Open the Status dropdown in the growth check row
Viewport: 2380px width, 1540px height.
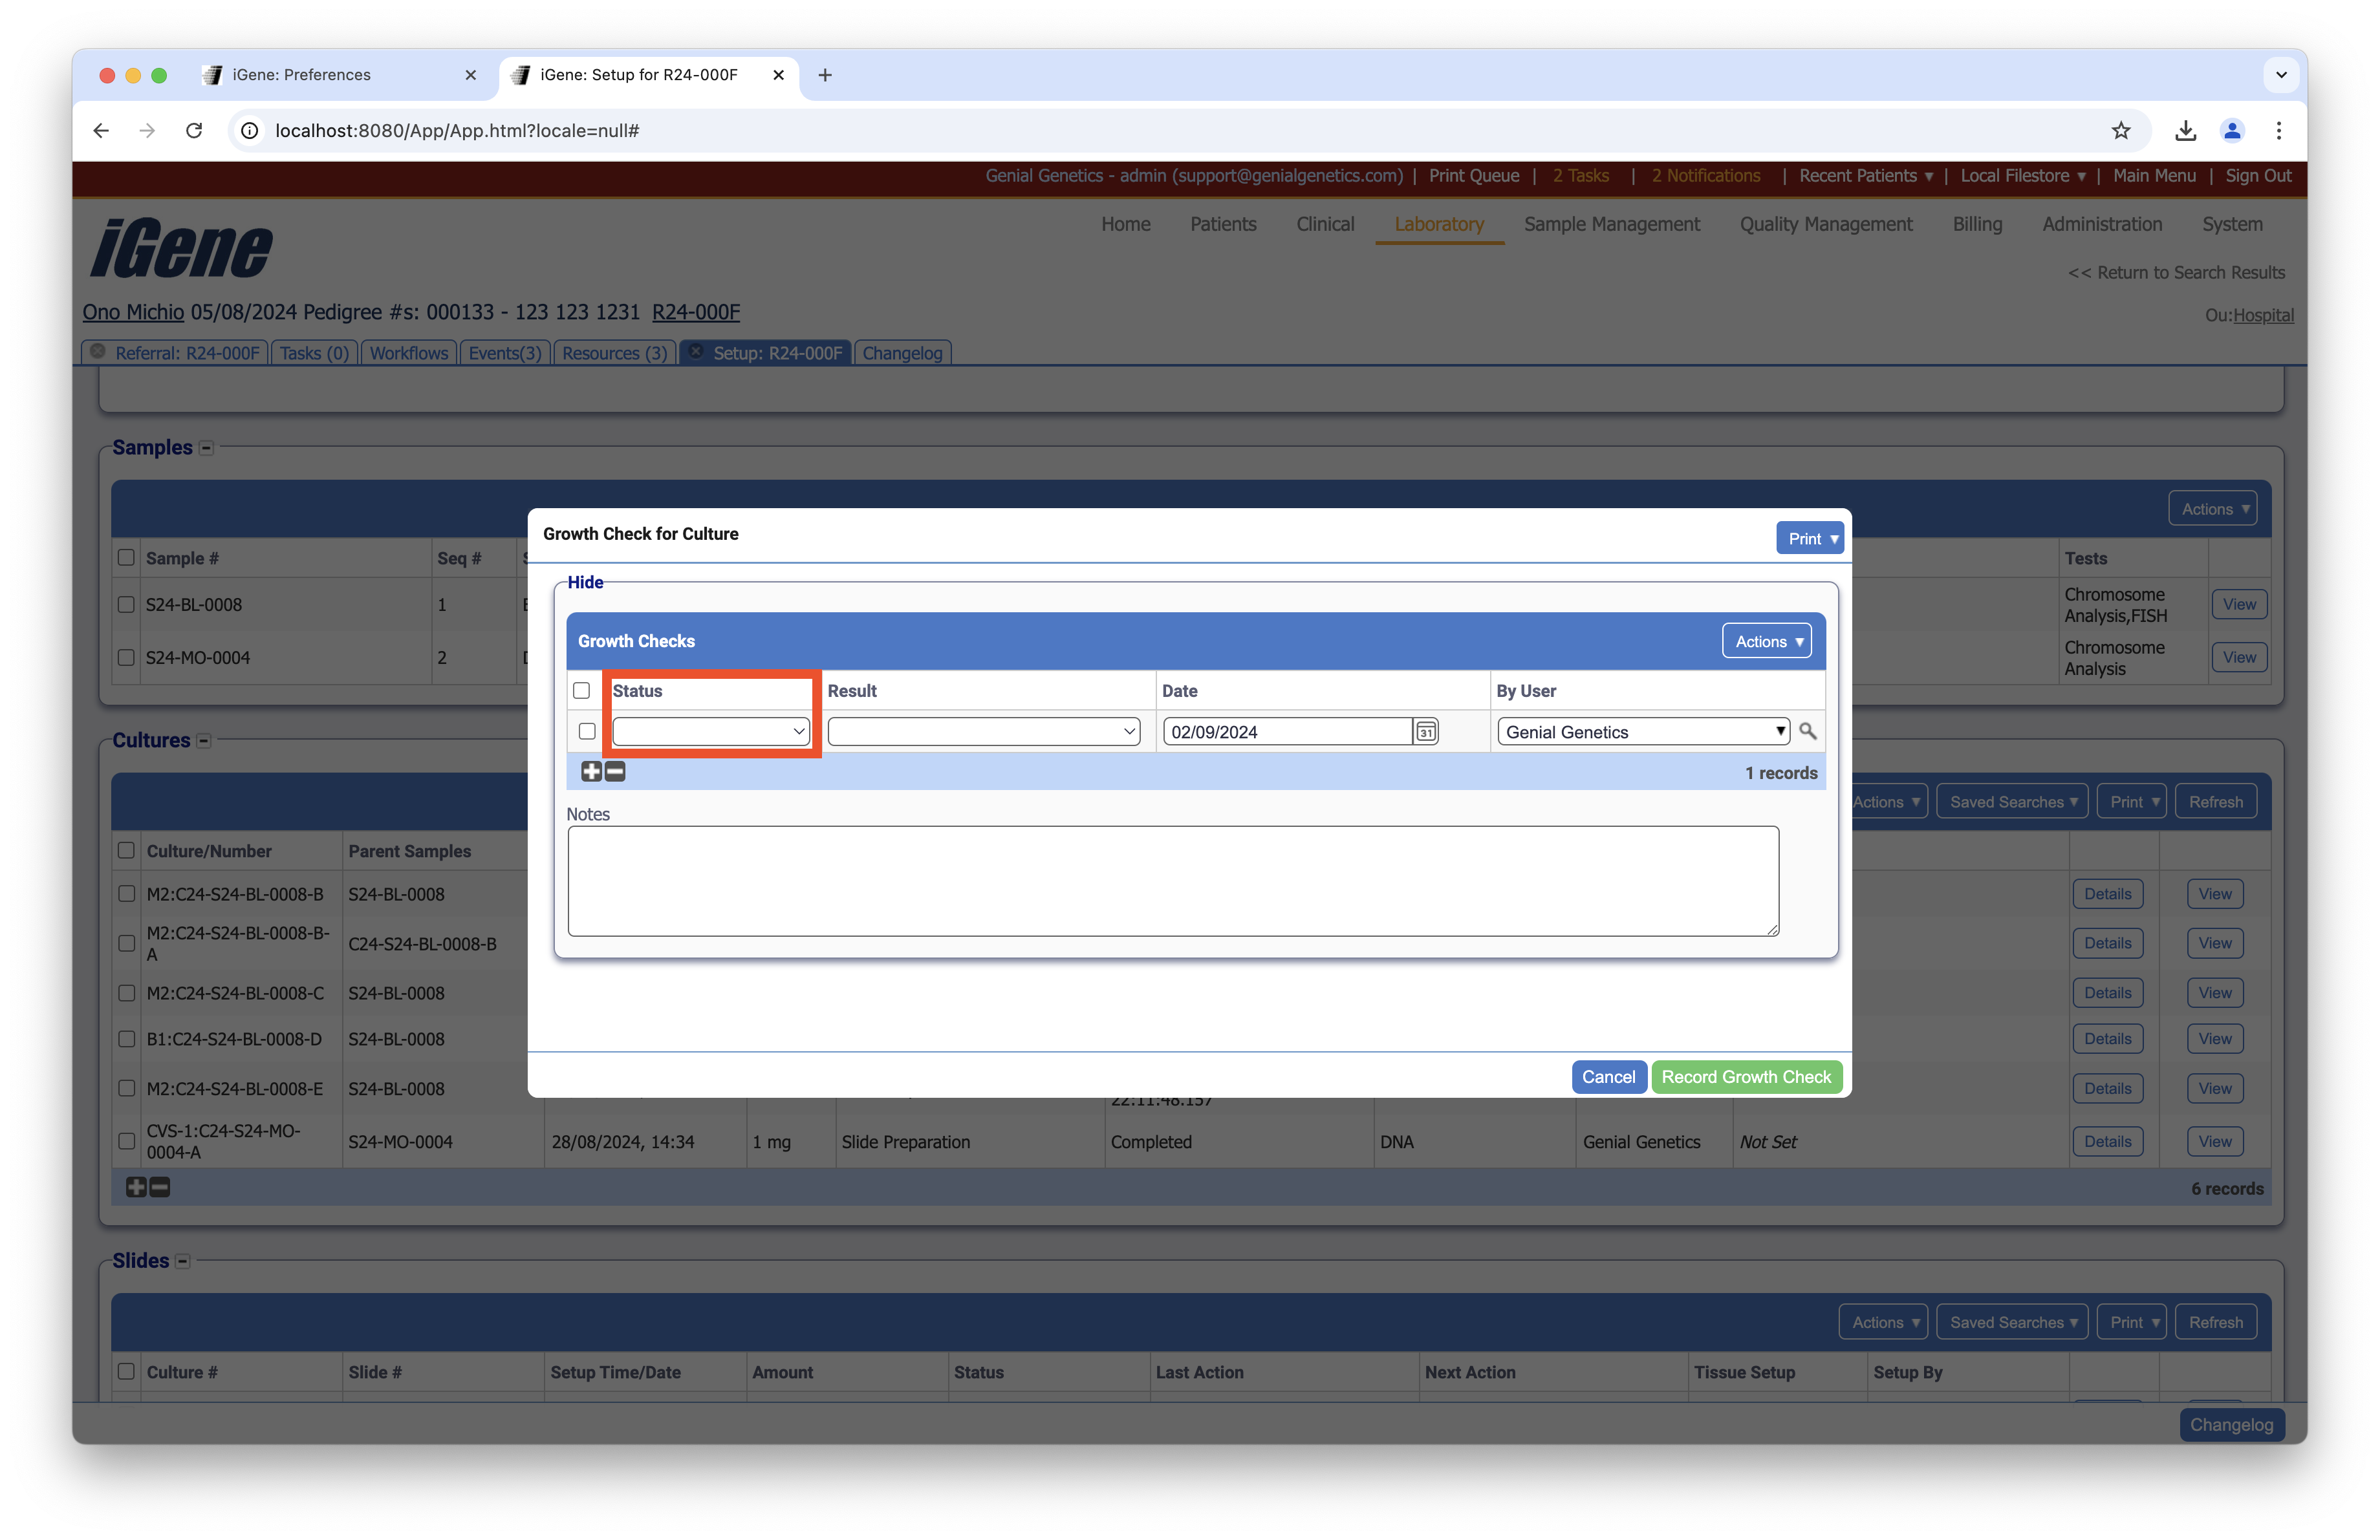[x=710, y=731]
